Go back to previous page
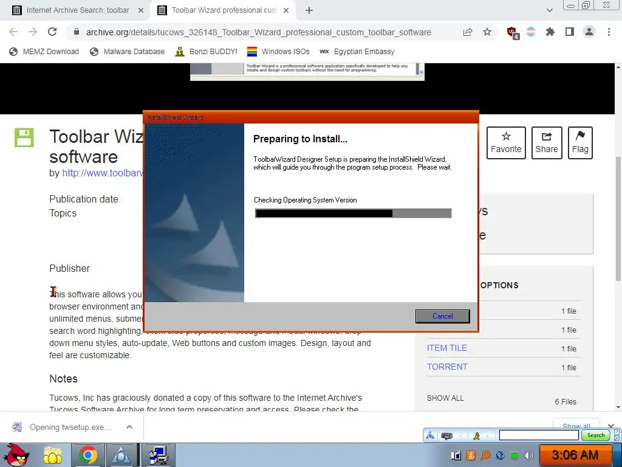The width and height of the screenshot is (622, 467). click(13, 32)
